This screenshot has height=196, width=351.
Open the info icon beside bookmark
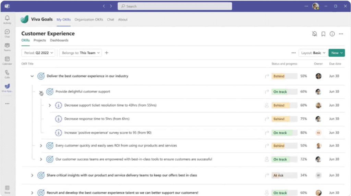(332, 34)
